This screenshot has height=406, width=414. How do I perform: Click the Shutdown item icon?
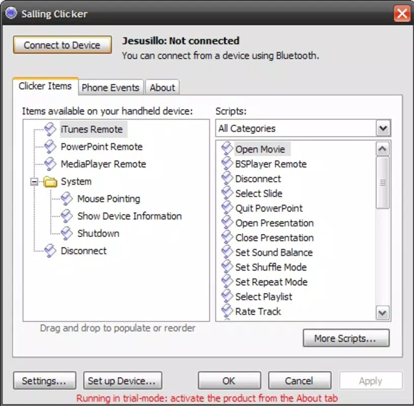click(x=67, y=233)
